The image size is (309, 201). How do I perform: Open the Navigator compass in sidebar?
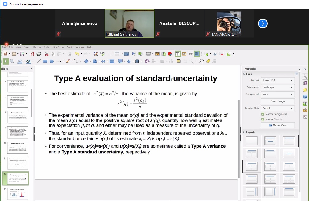pos(305,117)
